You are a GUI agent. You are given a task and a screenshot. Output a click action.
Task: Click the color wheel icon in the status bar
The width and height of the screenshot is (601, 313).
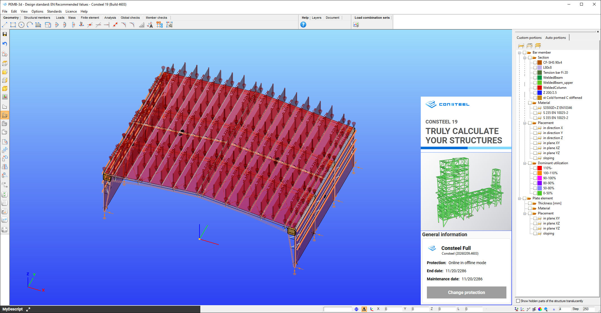click(x=540, y=309)
